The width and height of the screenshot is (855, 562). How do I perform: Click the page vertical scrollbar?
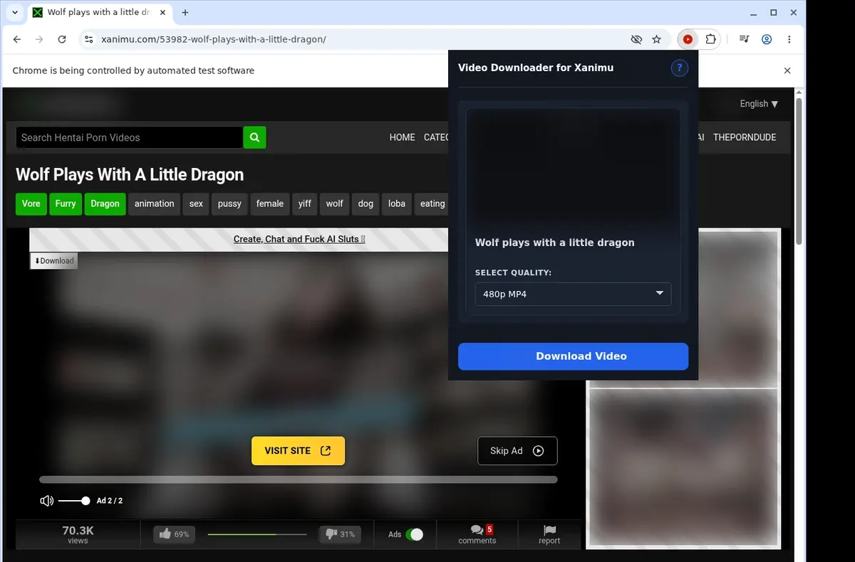pyautogui.click(x=799, y=171)
